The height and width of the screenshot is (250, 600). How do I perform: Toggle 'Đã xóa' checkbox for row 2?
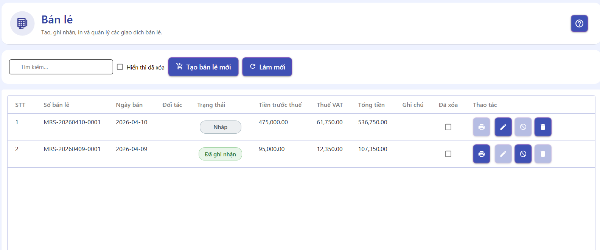point(448,154)
